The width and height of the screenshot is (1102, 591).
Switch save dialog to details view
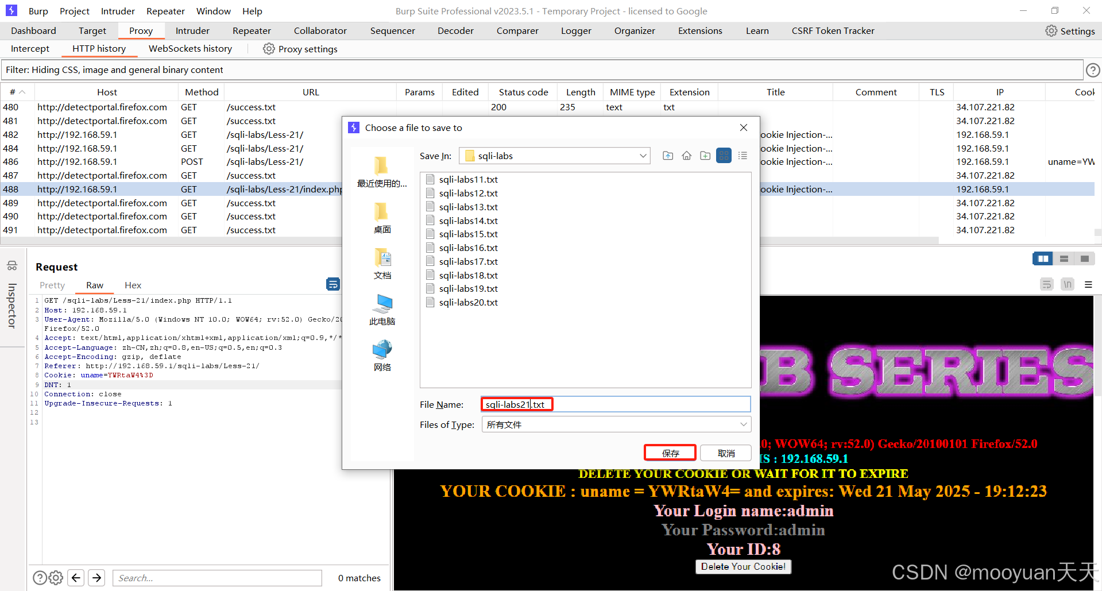pos(743,156)
